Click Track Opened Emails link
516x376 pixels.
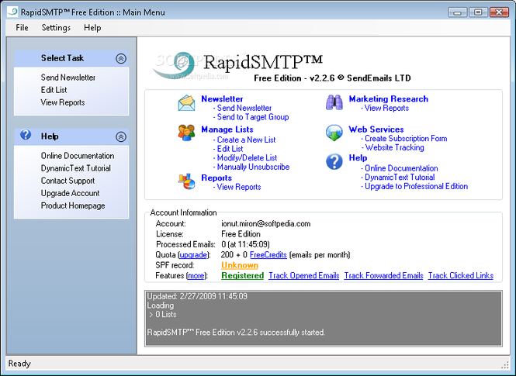pos(303,275)
